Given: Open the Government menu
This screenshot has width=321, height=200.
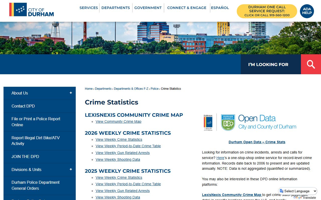Looking at the screenshot, I should click(x=148, y=8).
